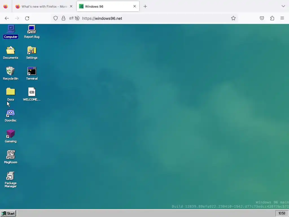The height and width of the screenshot is (217, 289).
Task: Click the blocked autoplay permission icon
Action: 77,18
